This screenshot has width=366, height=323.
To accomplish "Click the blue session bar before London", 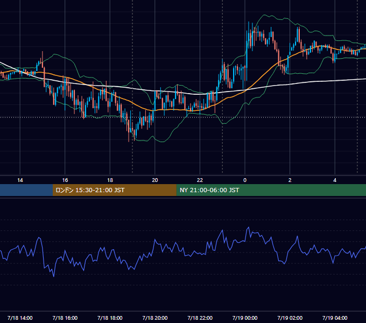I will [26, 190].
